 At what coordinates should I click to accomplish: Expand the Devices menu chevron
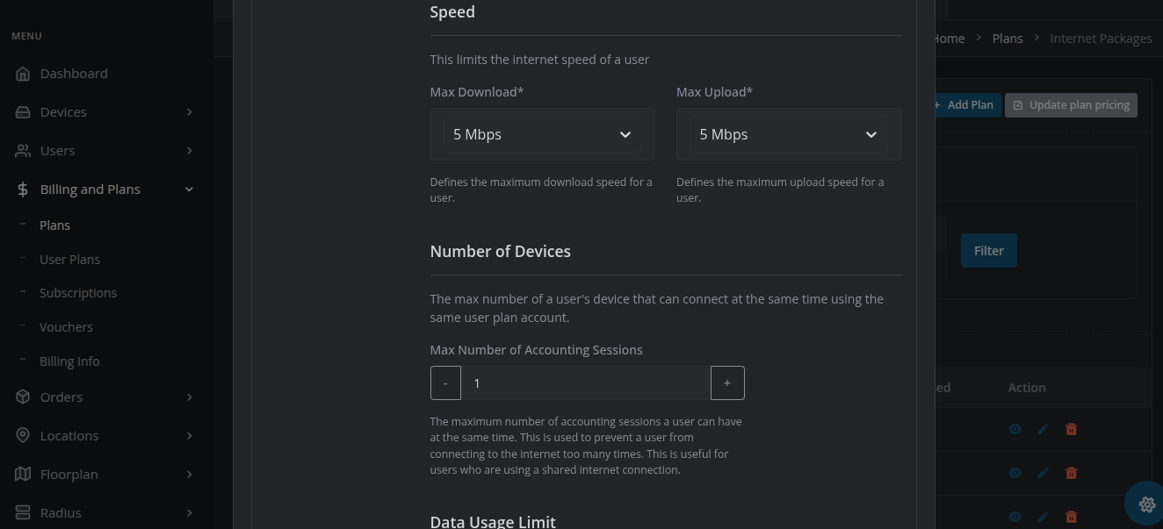coord(189,111)
